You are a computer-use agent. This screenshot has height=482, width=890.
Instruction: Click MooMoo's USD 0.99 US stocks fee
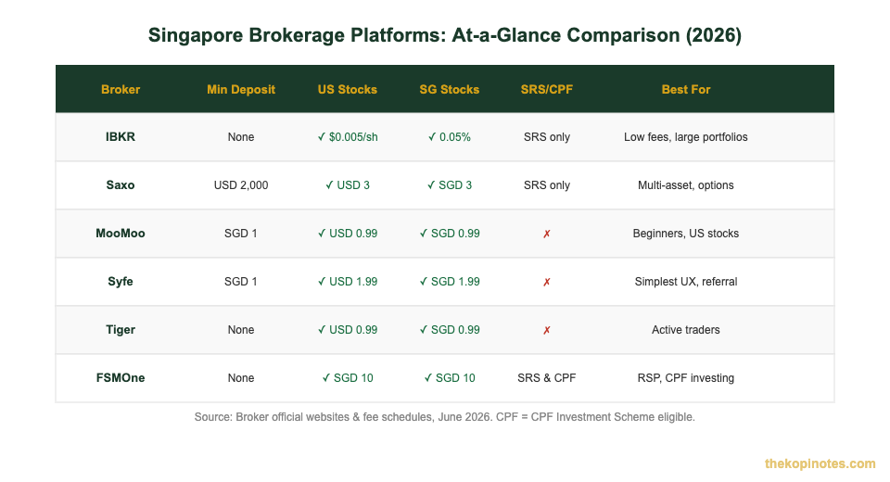pyautogui.click(x=348, y=234)
